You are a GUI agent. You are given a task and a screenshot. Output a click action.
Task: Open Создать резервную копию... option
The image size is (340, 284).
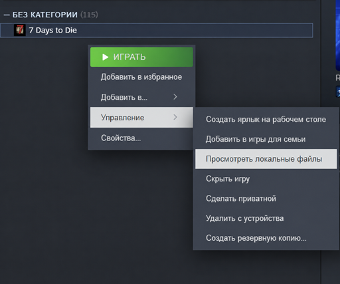click(x=266, y=238)
